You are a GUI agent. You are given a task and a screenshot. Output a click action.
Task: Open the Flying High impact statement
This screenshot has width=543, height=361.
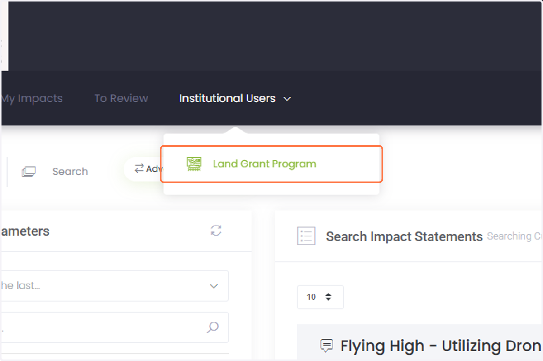click(x=441, y=346)
